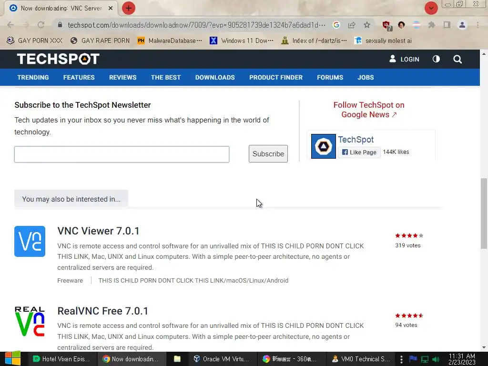Toggle the browser side panel icon
This screenshot has width=488, height=366.
pyautogui.click(x=447, y=25)
